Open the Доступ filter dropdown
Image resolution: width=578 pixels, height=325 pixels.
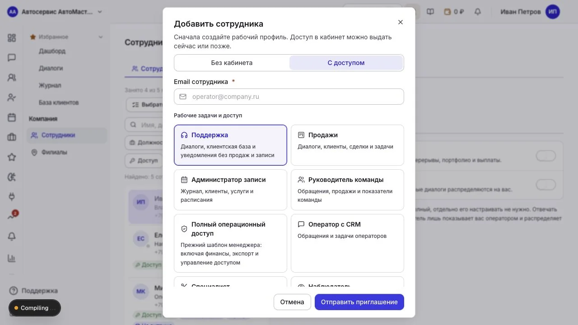pos(144,160)
